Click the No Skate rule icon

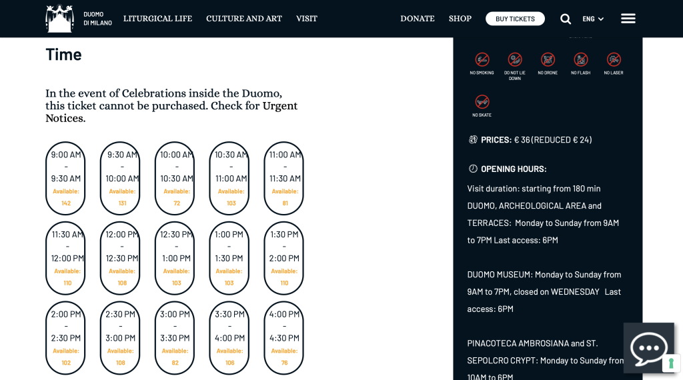[482, 102]
